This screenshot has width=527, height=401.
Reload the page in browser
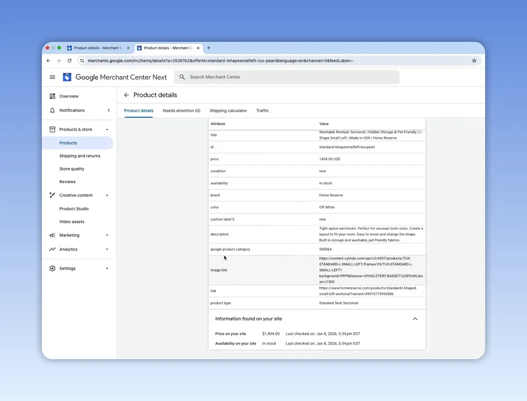[x=69, y=61]
